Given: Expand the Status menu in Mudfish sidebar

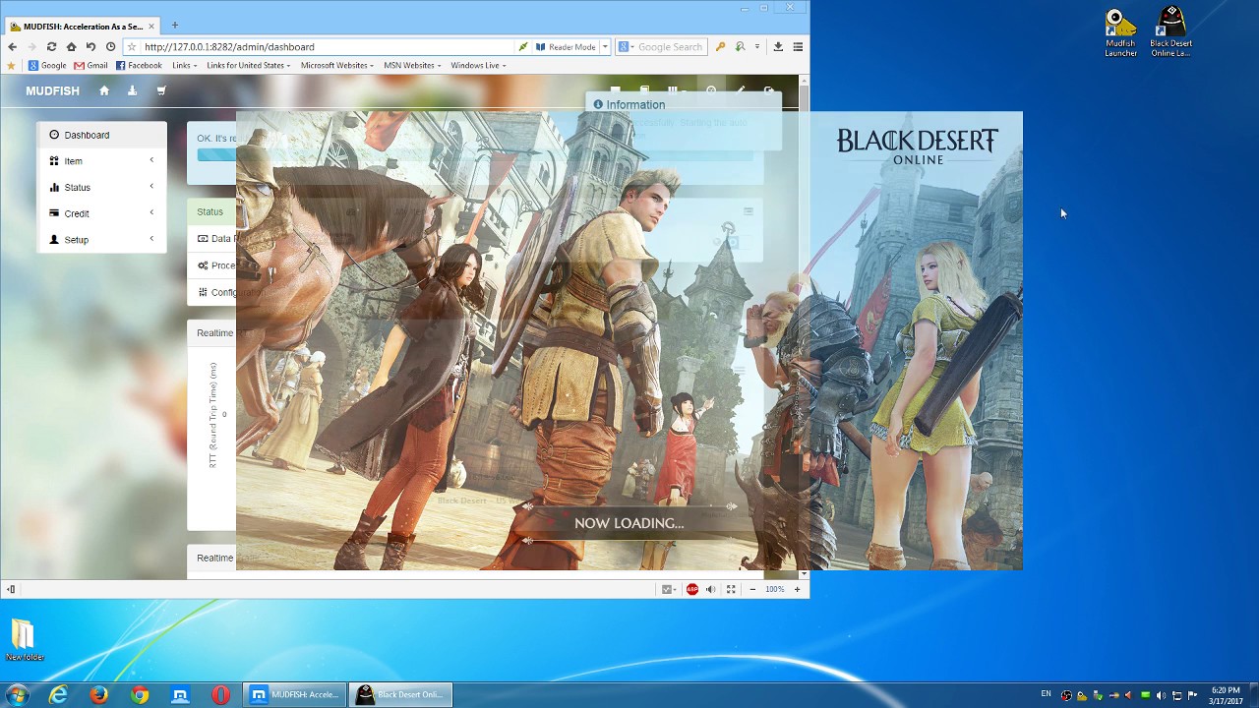Looking at the screenshot, I should (101, 187).
